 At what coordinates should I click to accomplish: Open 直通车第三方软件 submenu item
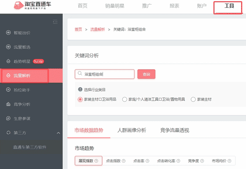tap(30, 147)
